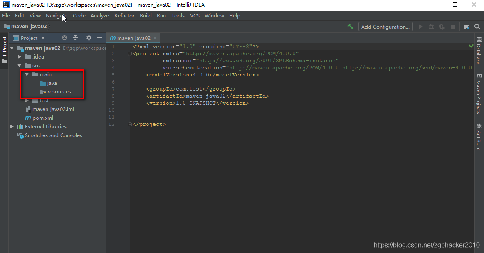Open the Window menu
The image size is (484, 253).
pyautogui.click(x=214, y=16)
